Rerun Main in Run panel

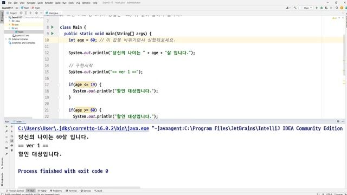[x=7, y=126]
